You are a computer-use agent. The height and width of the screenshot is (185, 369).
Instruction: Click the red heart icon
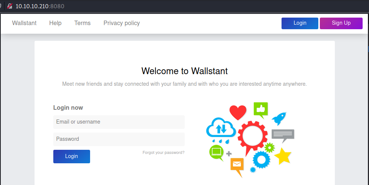click(238, 112)
